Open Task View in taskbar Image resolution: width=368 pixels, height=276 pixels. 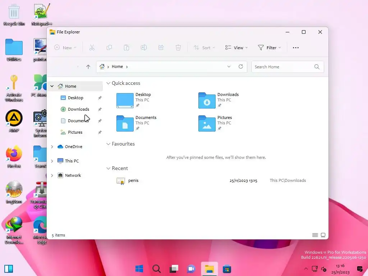pos(174,269)
